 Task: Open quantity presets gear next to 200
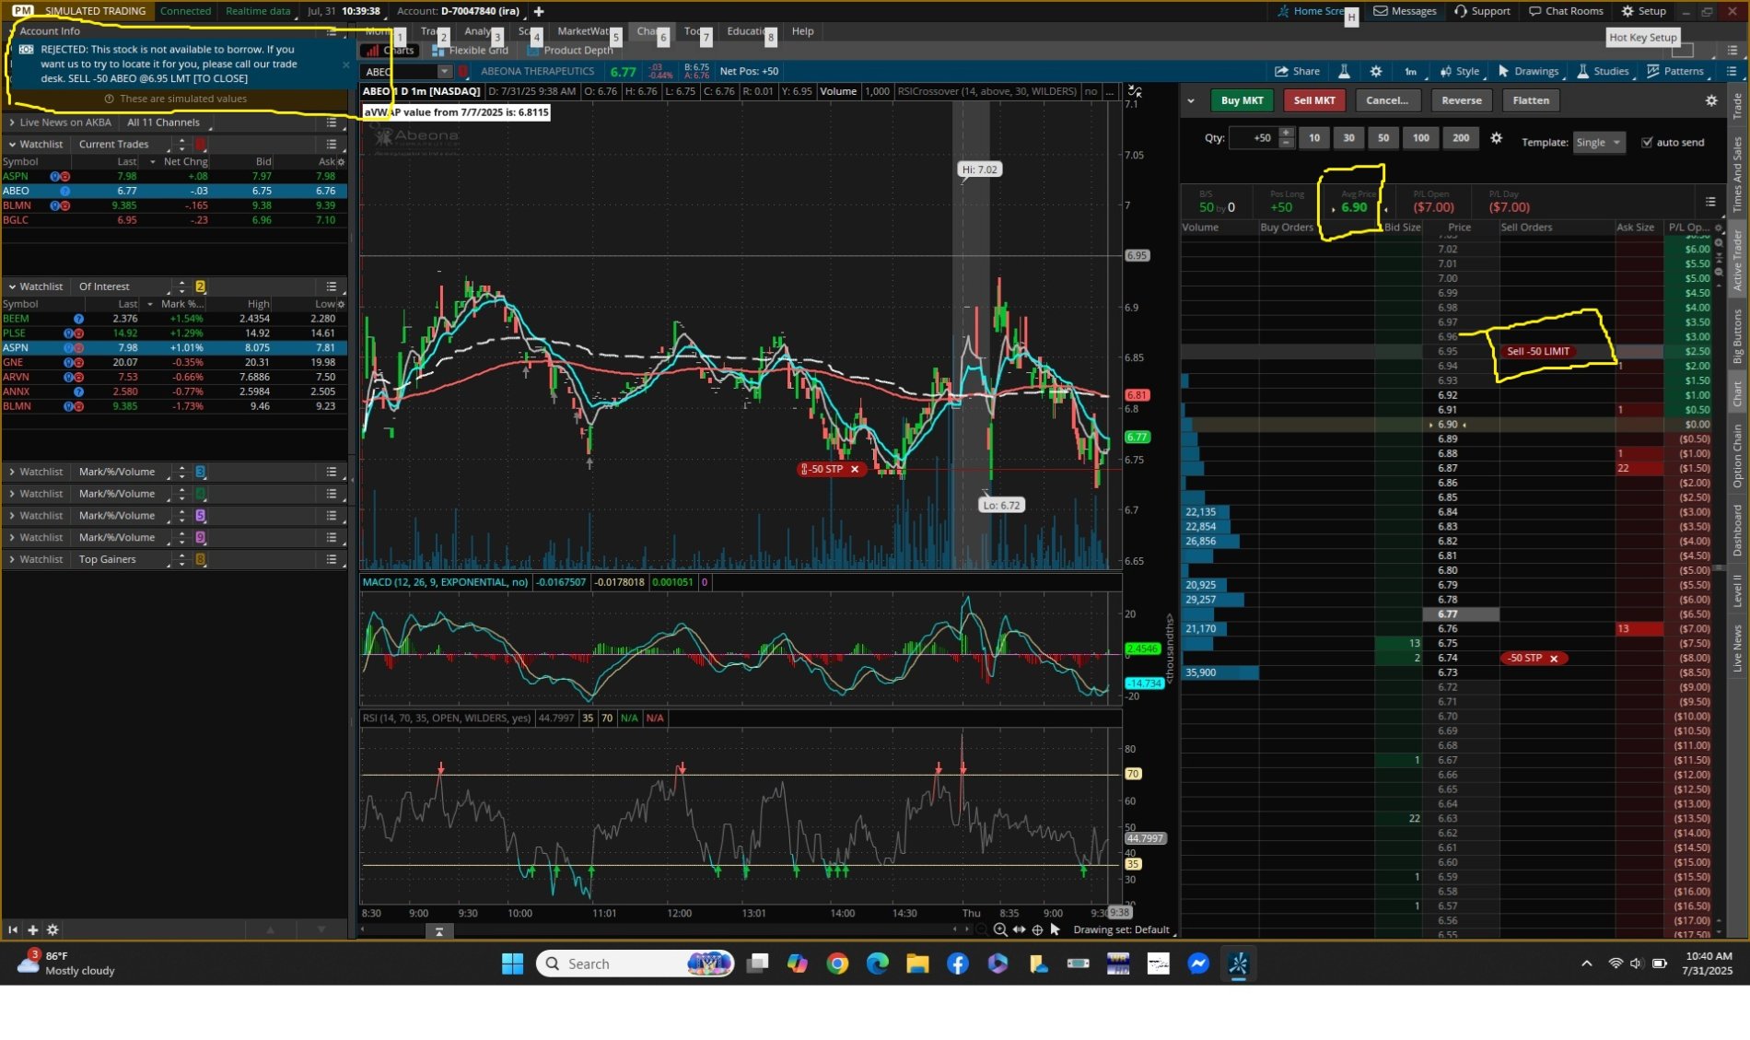(1497, 138)
